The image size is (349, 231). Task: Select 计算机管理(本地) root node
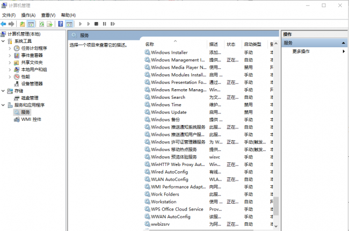click(x=24, y=34)
